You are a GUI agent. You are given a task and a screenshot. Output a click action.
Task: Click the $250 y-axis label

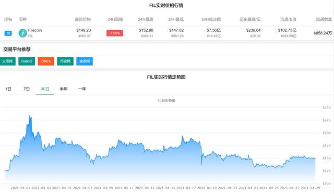point(327,107)
